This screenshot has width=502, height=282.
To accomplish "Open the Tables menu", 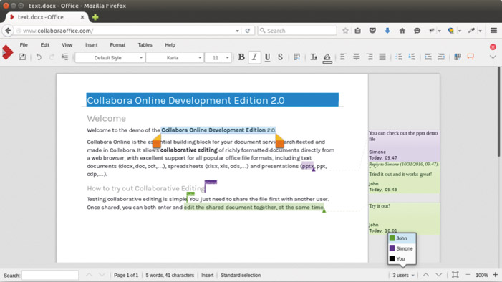I will pos(145,45).
